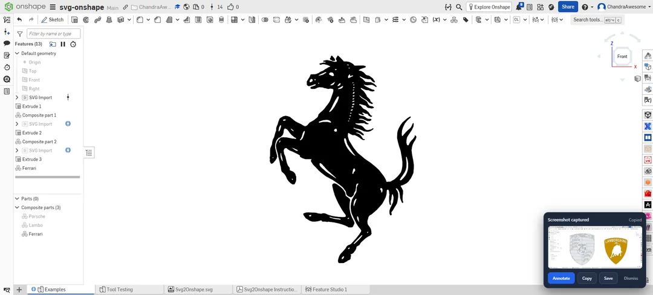Open the document search icon in header
Viewport: 653px width, 295px height.
pyautogui.click(x=458, y=7)
